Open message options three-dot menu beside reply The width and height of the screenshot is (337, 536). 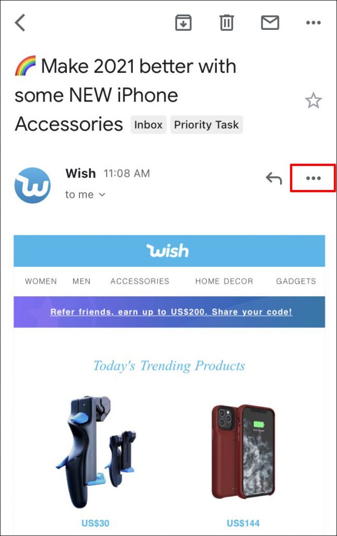[313, 178]
